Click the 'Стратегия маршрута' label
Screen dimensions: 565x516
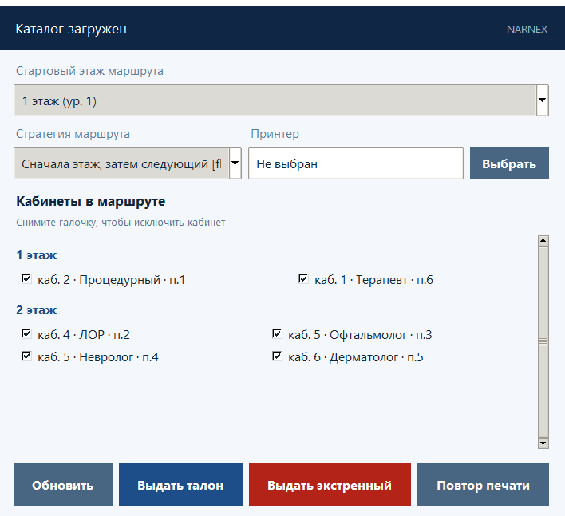(73, 134)
